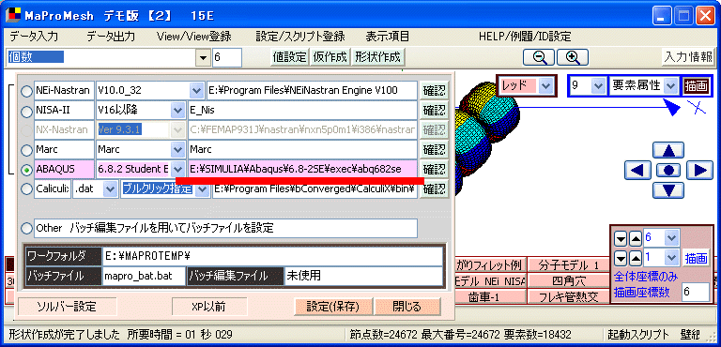721x347 pixels.
Task: Pan view with the left arrow icon
Action: 637,171
